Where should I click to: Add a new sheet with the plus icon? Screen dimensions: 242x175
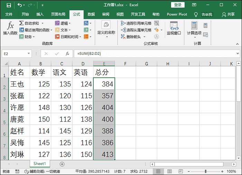tap(62, 164)
